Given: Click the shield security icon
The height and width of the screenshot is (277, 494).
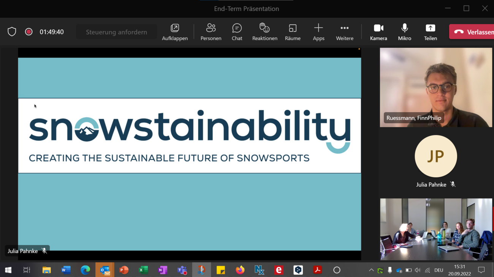Looking at the screenshot, I should point(12,32).
